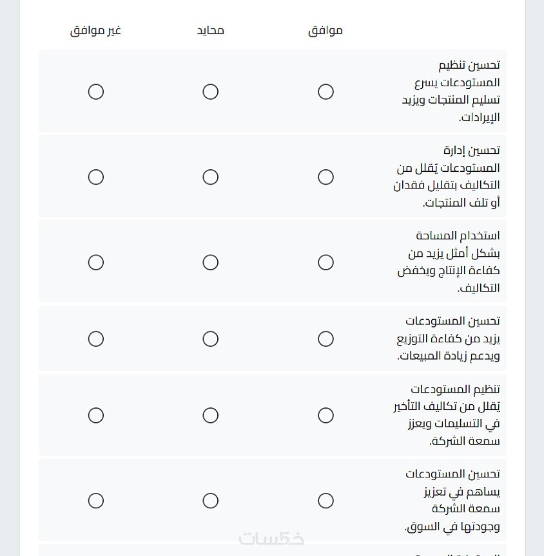Screen dimensions: 544x556
Task: Select موافق for كفاءة التوزيع statement
Action: tap(325, 338)
